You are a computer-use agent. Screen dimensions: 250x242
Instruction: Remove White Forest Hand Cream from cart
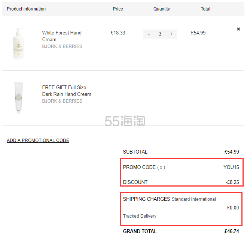click(x=238, y=29)
